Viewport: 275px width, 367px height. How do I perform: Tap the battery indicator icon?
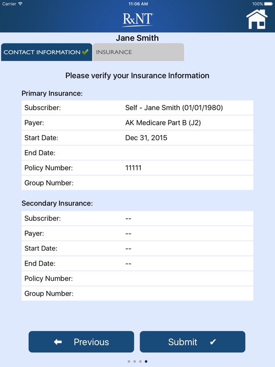[269, 4]
